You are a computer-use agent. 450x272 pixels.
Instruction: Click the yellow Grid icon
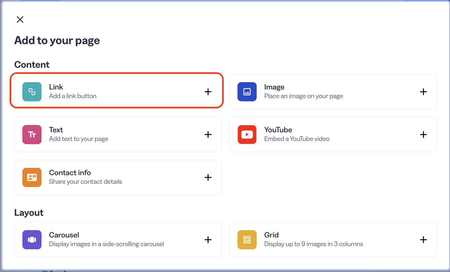pos(247,240)
